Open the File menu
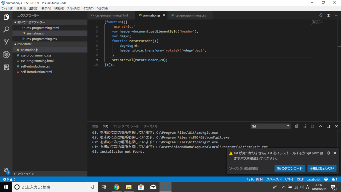This screenshot has height=192, width=341. coord(7,8)
